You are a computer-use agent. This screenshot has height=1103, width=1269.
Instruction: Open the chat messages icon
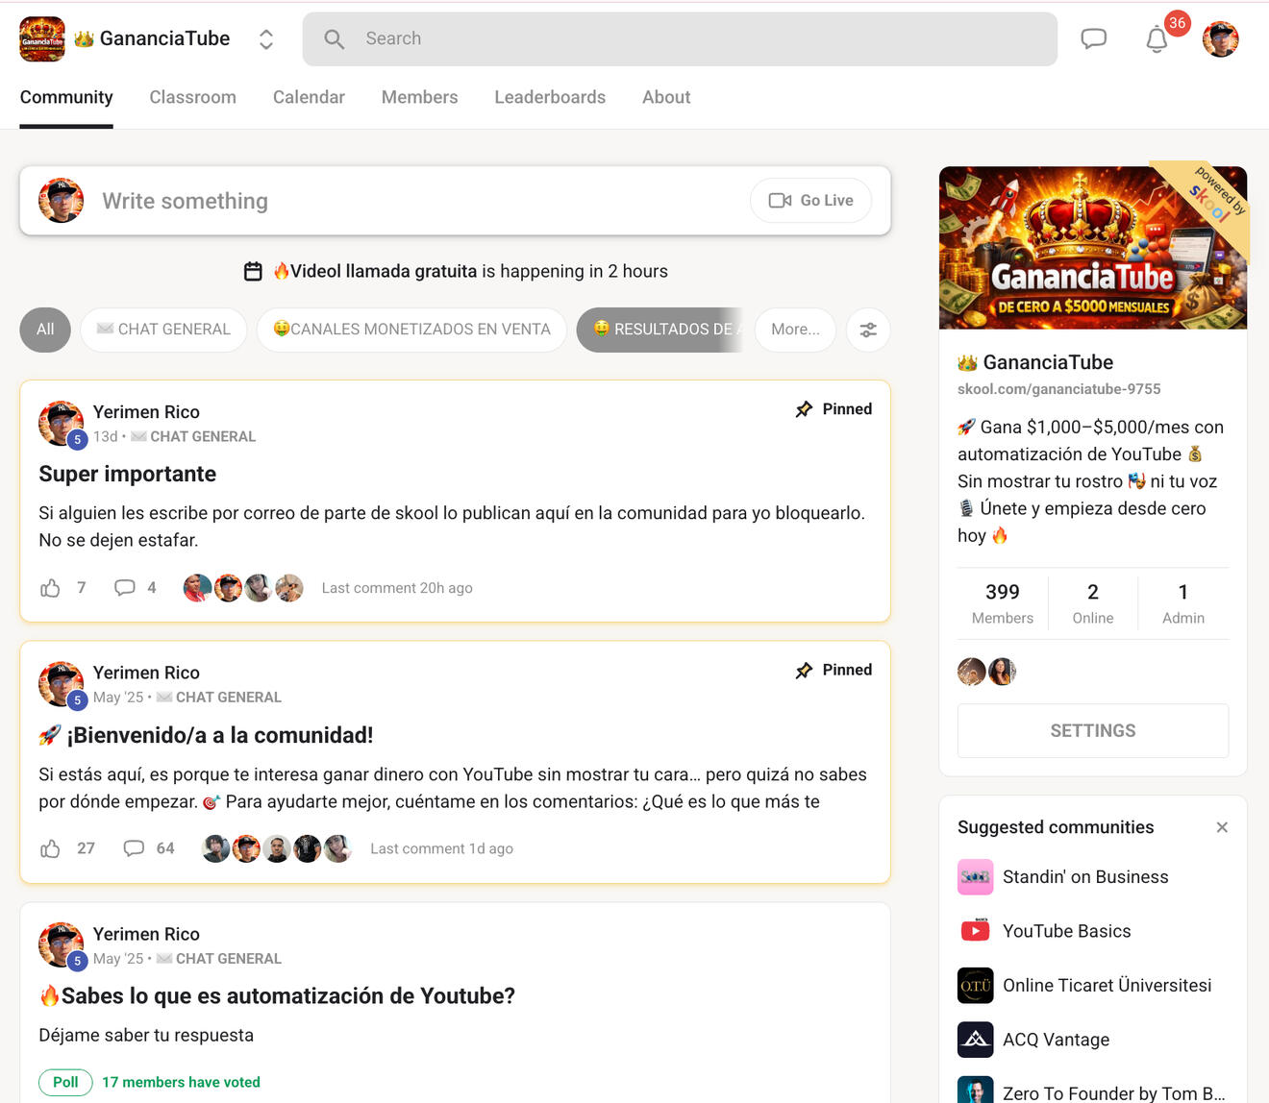click(x=1093, y=39)
